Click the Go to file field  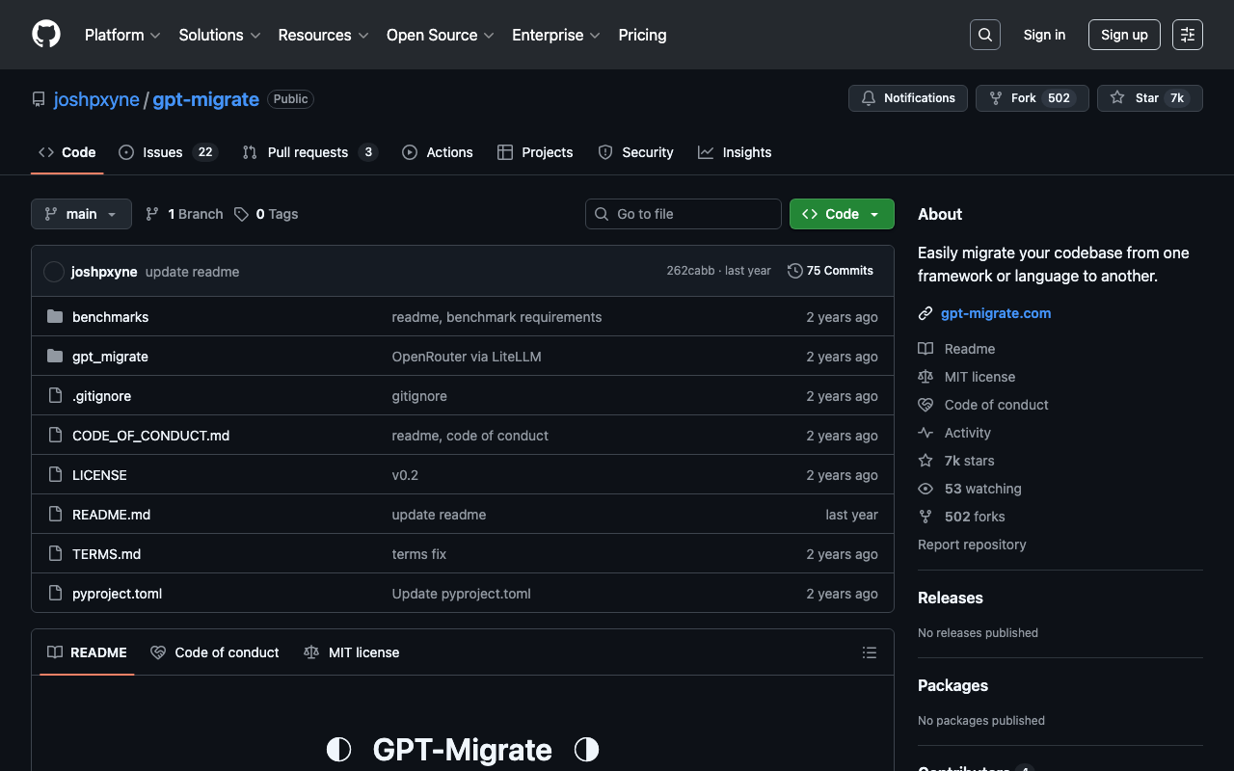[683, 214]
